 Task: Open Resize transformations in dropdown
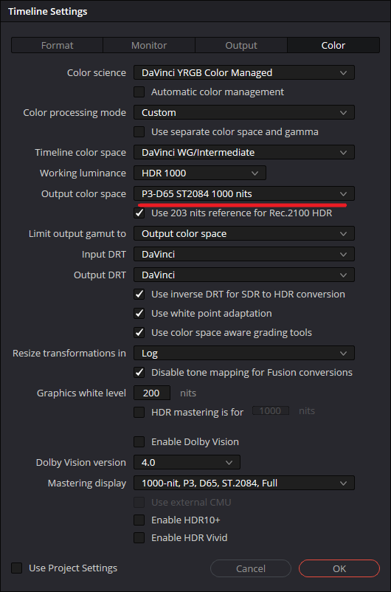click(x=243, y=354)
